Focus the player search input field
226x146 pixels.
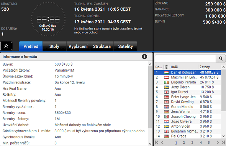(185, 58)
